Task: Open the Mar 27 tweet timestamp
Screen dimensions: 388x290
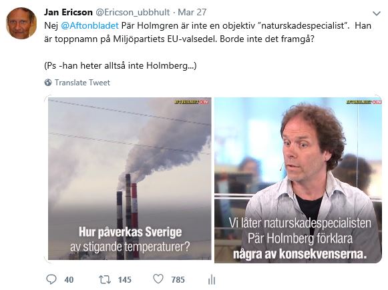Action: coord(192,13)
